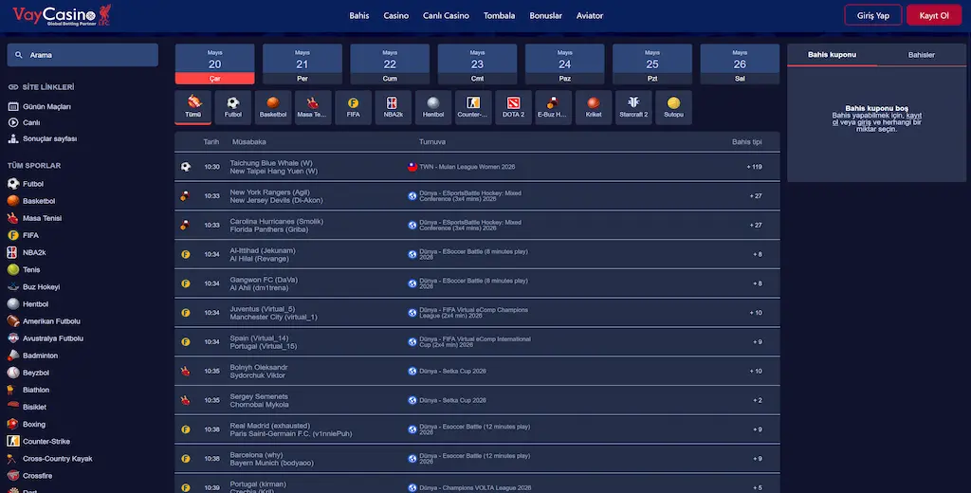Open Crossfire in the sidebar
971x493 pixels.
(x=37, y=476)
